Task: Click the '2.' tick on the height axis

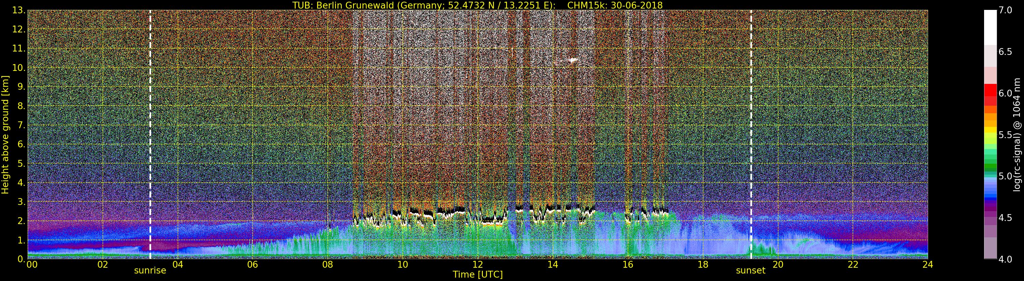Action: [x=21, y=221]
